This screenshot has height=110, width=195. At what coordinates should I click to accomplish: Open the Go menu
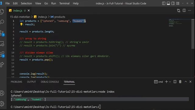46,3
